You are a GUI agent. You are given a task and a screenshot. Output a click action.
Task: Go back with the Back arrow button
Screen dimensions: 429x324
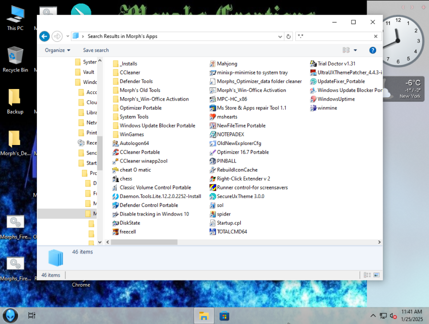tap(44, 36)
